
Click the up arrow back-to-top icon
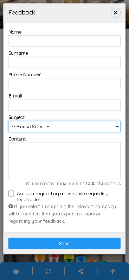[112, 272]
